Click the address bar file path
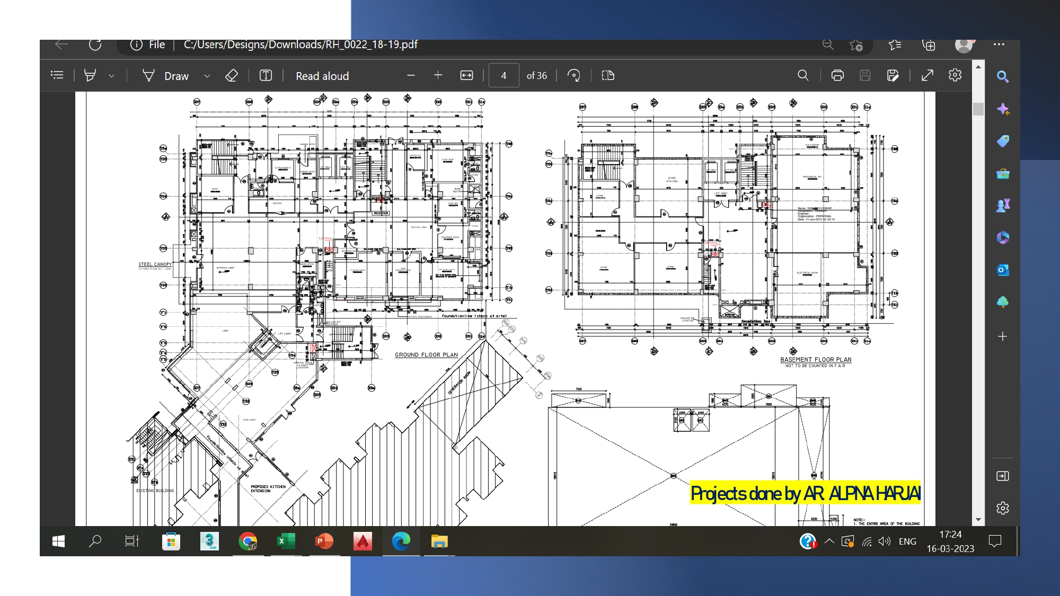 click(x=301, y=45)
